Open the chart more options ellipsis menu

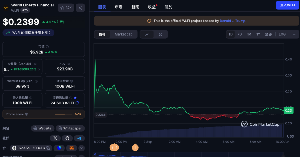(x=294, y=34)
